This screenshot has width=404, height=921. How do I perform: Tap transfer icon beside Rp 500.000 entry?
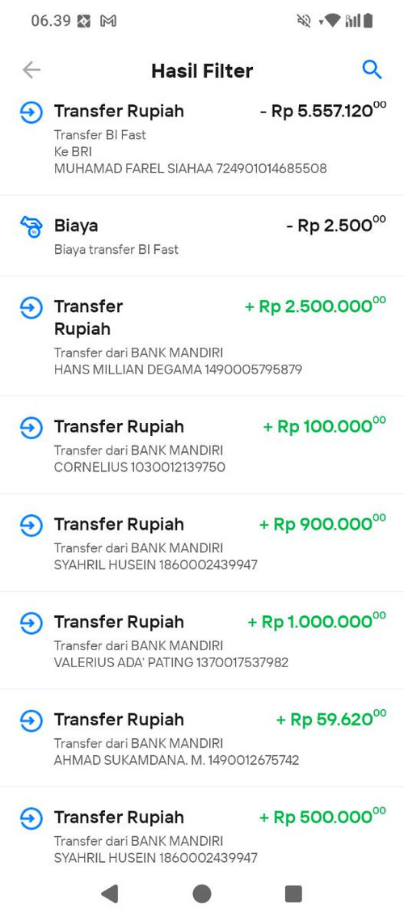pyautogui.click(x=32, y=817)
